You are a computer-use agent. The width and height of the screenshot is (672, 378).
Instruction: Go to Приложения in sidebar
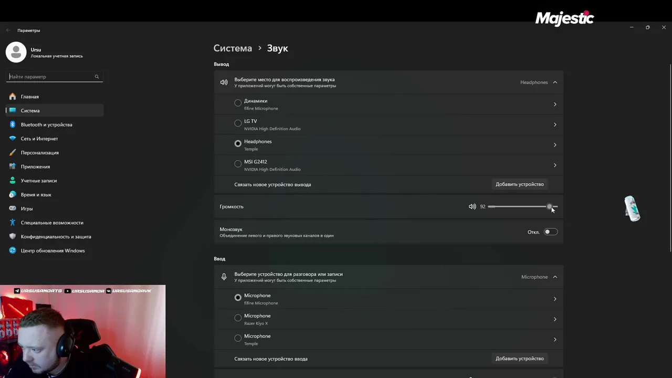(35, 166)
